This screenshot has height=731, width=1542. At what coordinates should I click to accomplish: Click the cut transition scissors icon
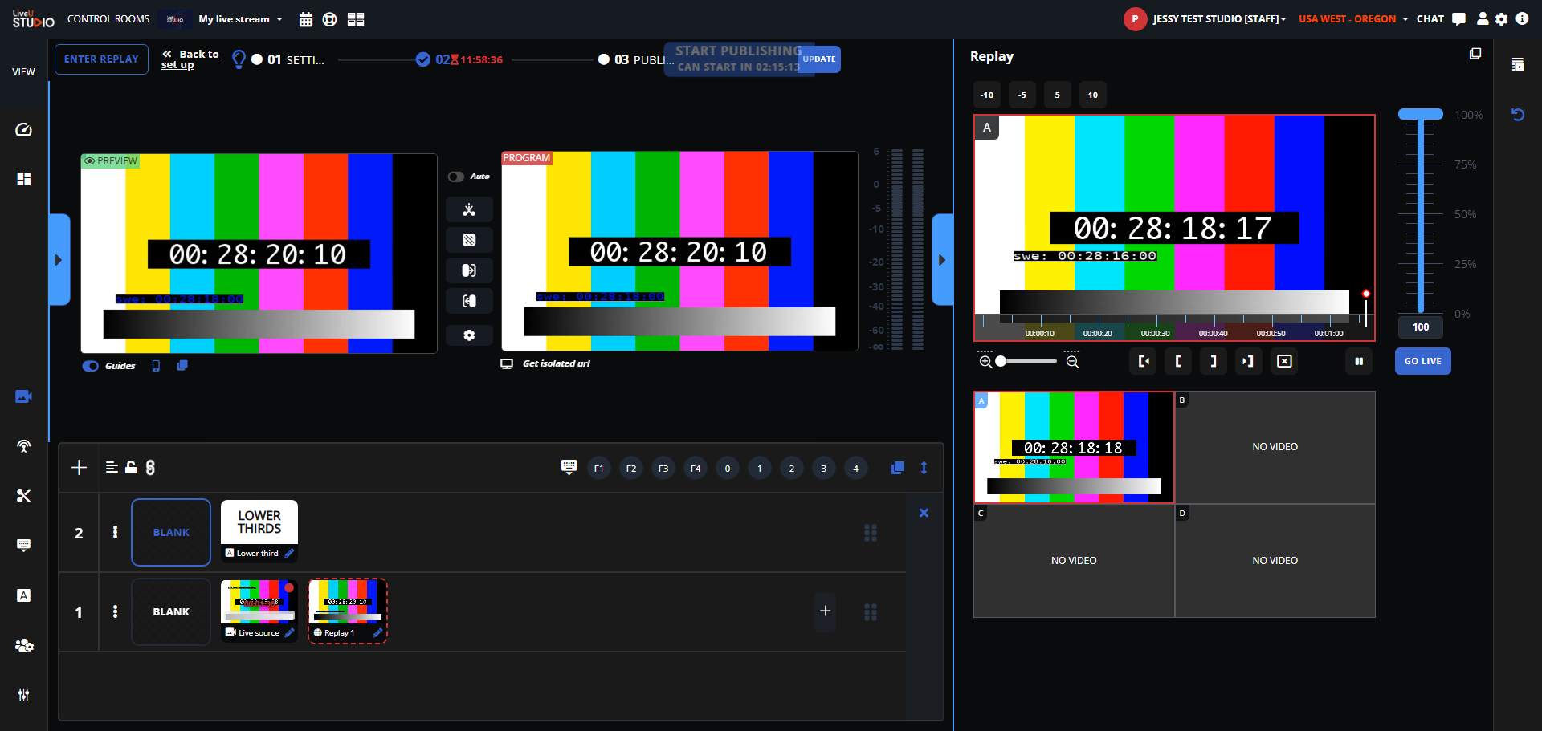469,210
